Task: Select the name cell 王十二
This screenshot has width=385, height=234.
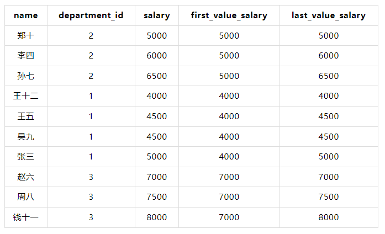Action: pyautogui.click(x=25, y=96)
